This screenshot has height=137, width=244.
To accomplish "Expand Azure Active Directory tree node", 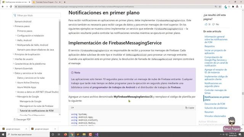I will pyautogui.click(x=16, y=83).
